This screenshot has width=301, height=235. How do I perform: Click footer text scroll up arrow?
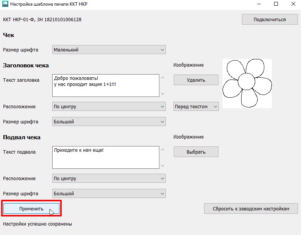click(162, 149)
